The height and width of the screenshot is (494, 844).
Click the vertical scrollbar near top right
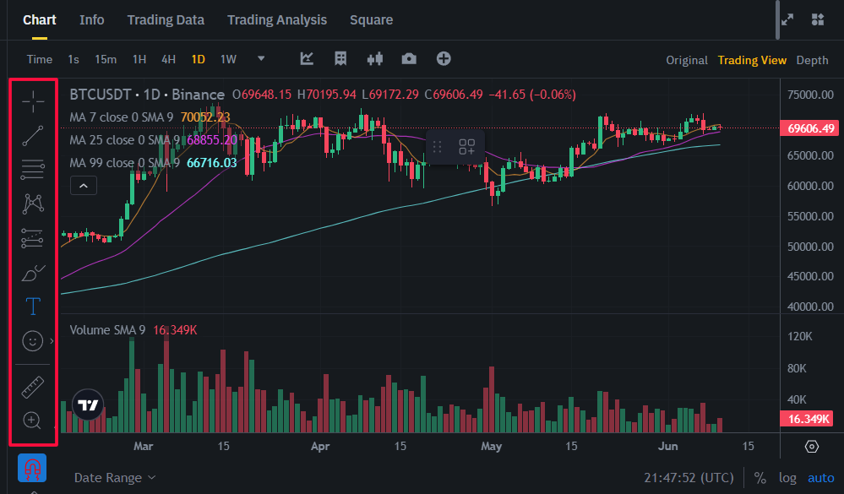click(777, 20)
